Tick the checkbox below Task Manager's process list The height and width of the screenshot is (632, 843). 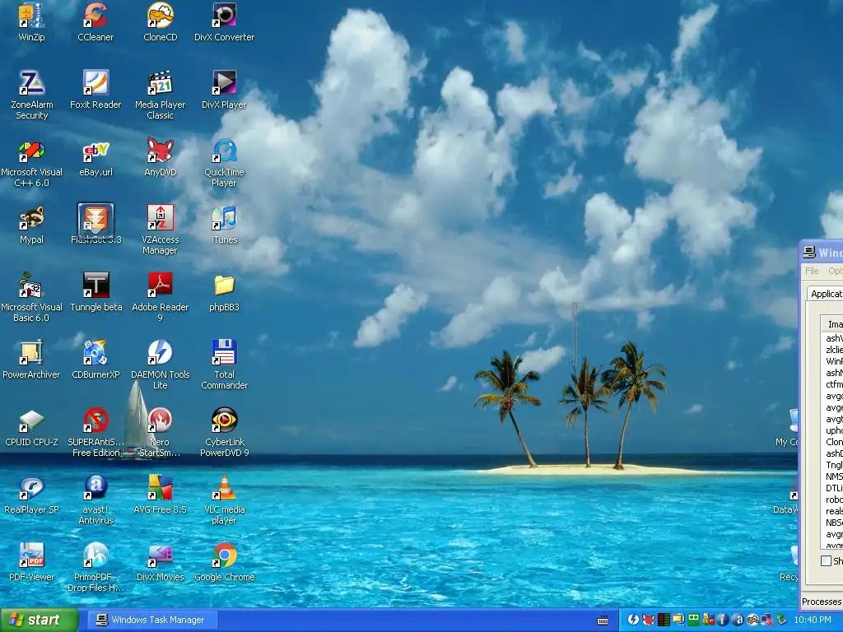click(x=826, y=560)
